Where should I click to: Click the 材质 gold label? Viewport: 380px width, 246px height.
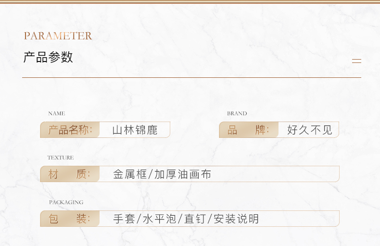[70, 174]
